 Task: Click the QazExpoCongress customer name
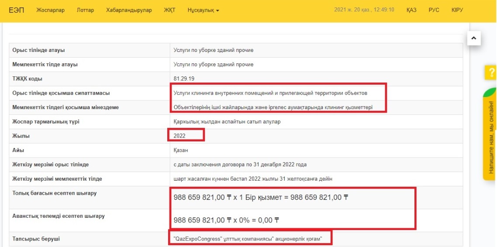(248, 239)
